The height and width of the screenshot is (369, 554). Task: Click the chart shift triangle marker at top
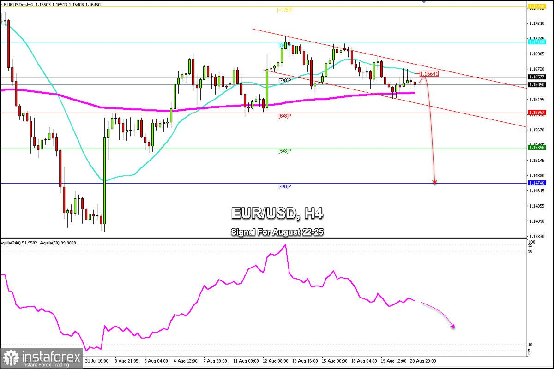coord(424,2)
